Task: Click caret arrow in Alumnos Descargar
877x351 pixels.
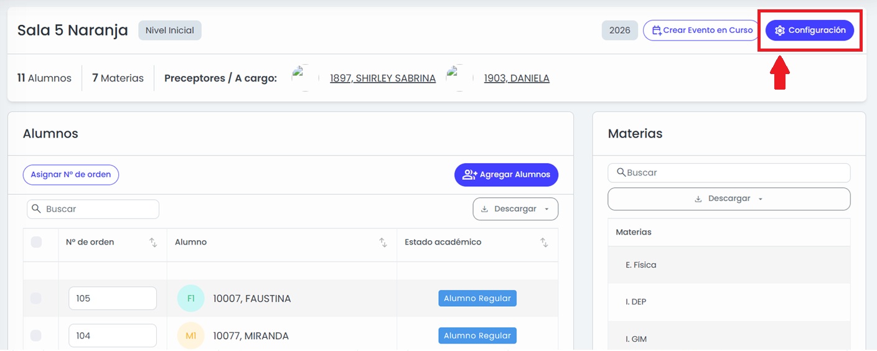Action: pos(546,210)
